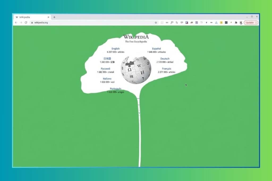Go back using the back arrow
The height and width of the screenshot is (181, 272).
tap(16, 23)
